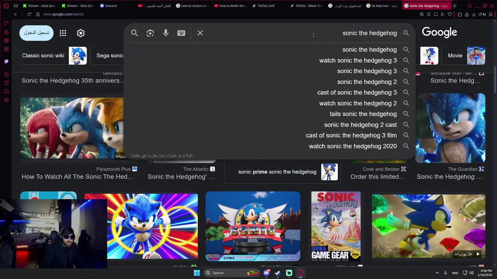Image resolution: width=497 pixels, height=279 pixels.
Task: Open Steam from the Windows taskbar
Action: (278, 273)
